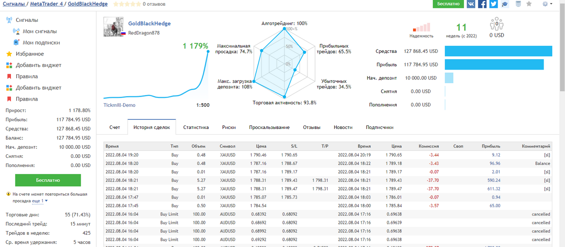This screenshot has width=565, height=247.
Task: Click the Мои сигналы broadcast icon
Action: (17, 31)
